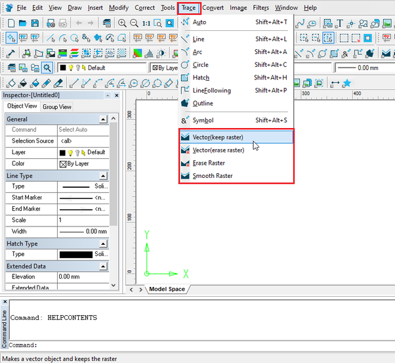Image resolution: width=395 pixels, height=363 pixels.
Task: Click the Command input line
Action: click(x=201, y=345)
